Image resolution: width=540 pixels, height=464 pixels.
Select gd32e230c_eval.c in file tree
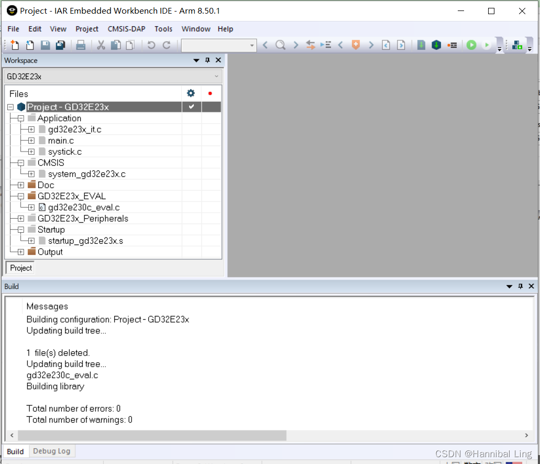coord(84,208)
